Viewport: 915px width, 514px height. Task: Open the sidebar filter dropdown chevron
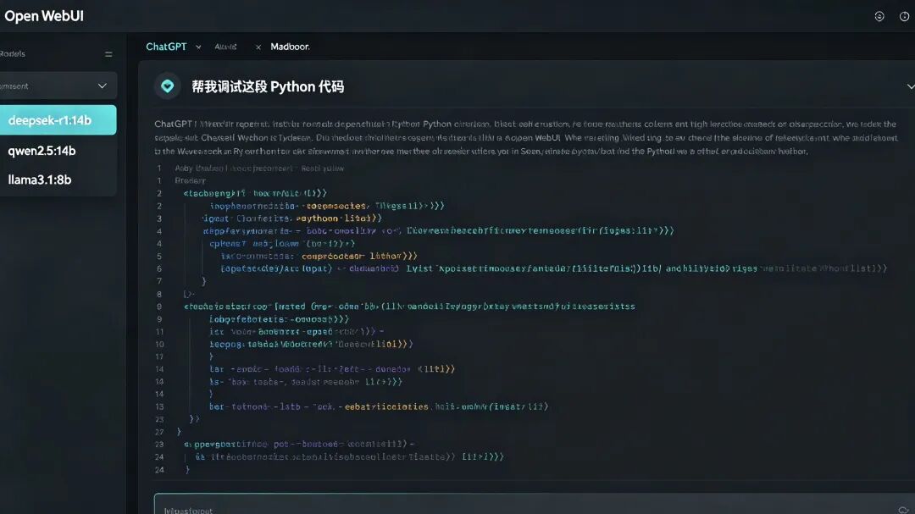click(x=103, y=86)
